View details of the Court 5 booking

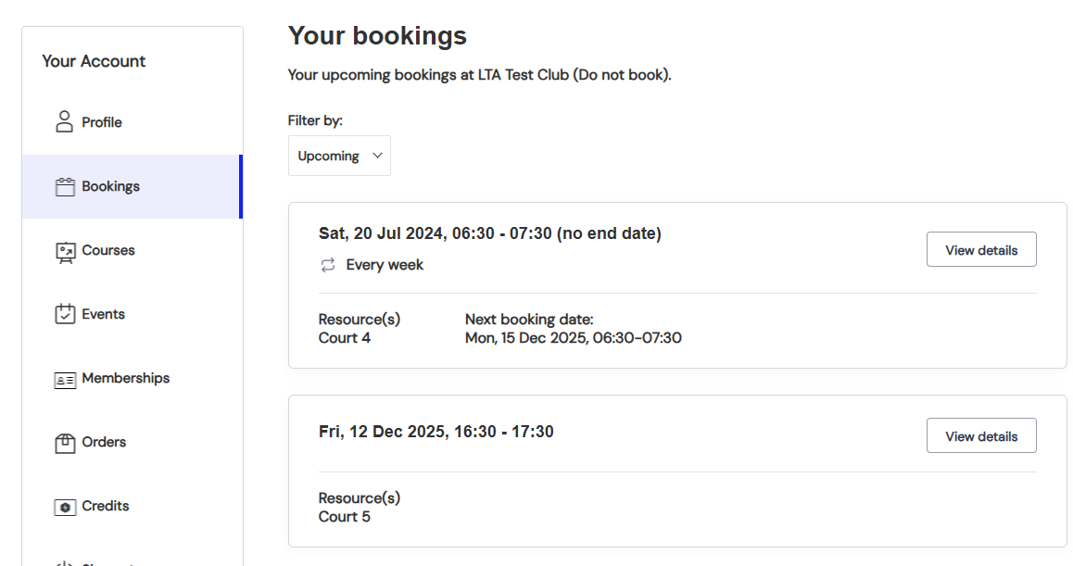981,436
